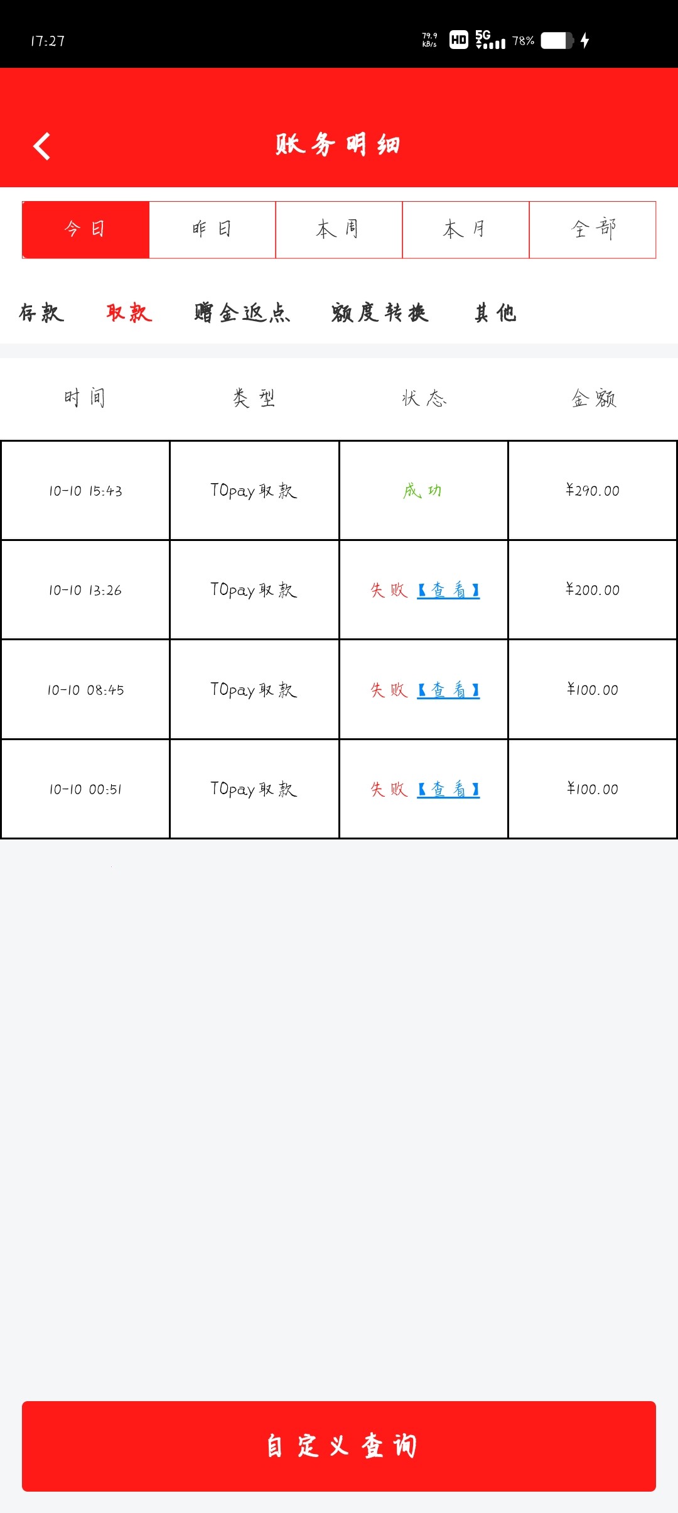Switch to the 昨日 date filter
This screenshot has height=1513, width=678.
213,229
